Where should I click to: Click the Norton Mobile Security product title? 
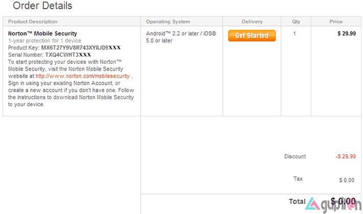pyautogui.click(x=42, y=34)
